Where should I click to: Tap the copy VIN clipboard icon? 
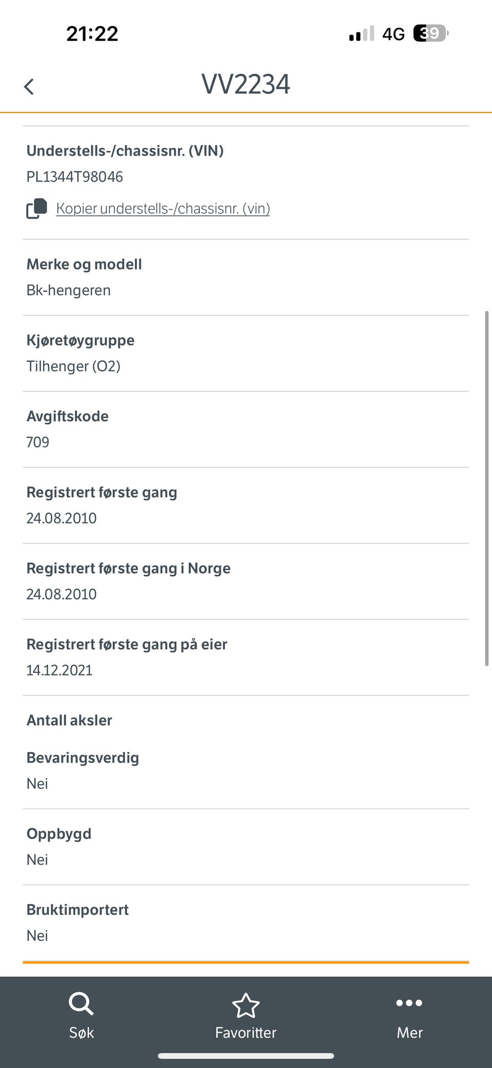36,208
